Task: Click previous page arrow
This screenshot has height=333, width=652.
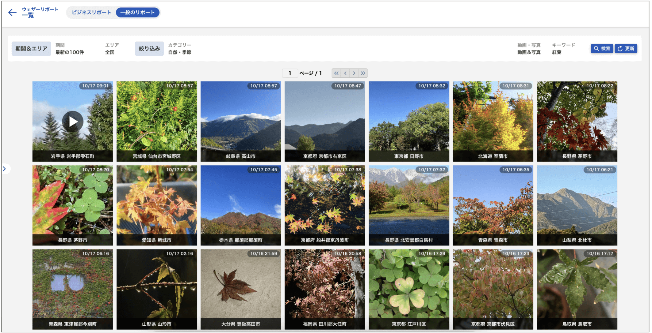Action: [x=345, y=73]
